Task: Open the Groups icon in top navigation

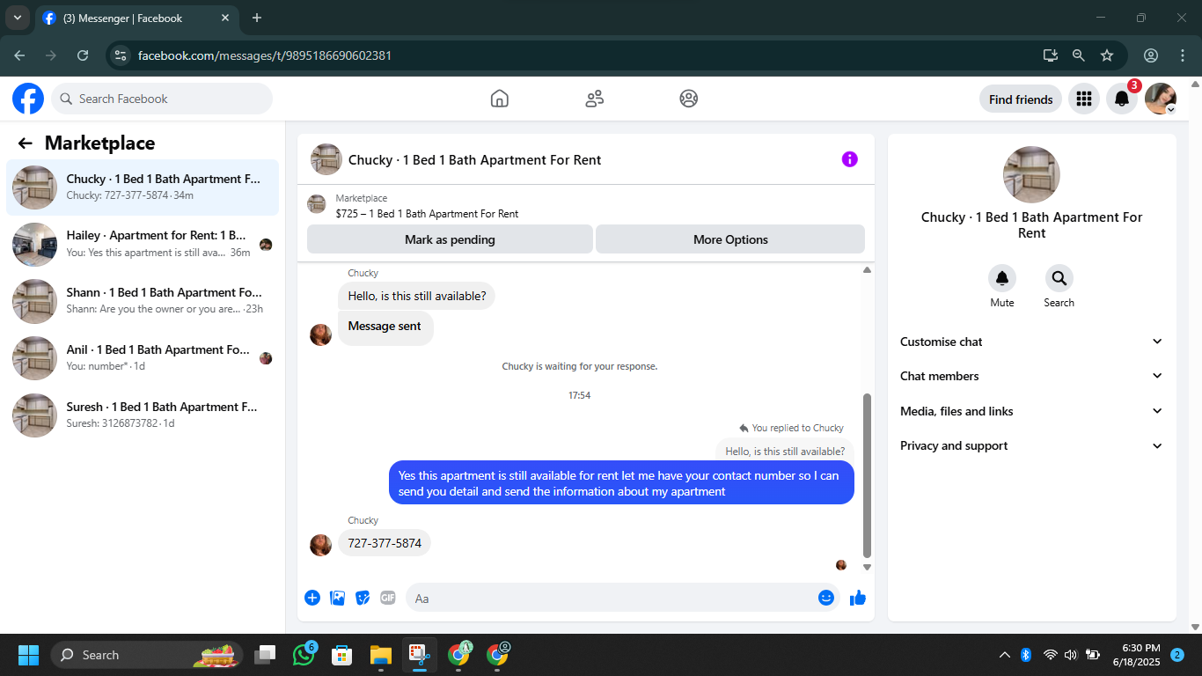Action: [x=689, y=99]
